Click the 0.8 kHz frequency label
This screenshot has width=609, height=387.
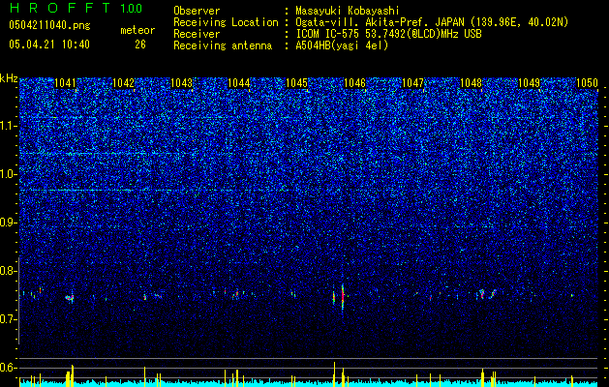click(9, 271)
